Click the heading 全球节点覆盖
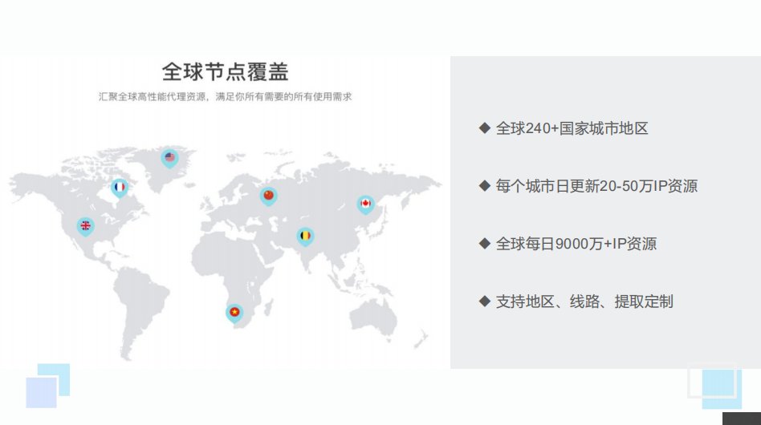 [226, 71]
